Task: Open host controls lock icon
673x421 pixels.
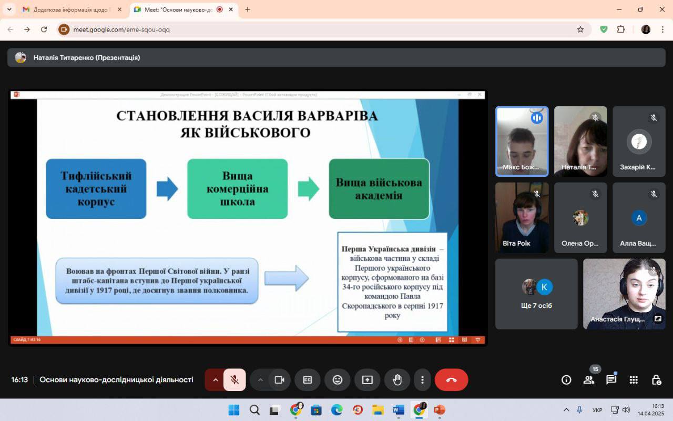Action: point(656,380)
